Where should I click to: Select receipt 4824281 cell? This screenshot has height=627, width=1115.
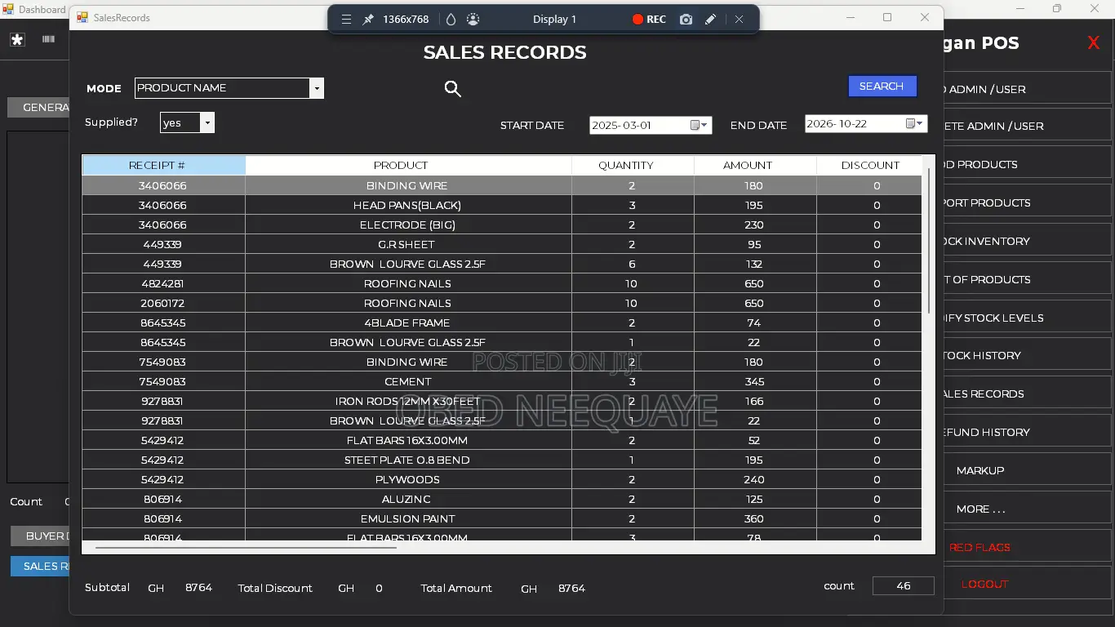[163, 283]
